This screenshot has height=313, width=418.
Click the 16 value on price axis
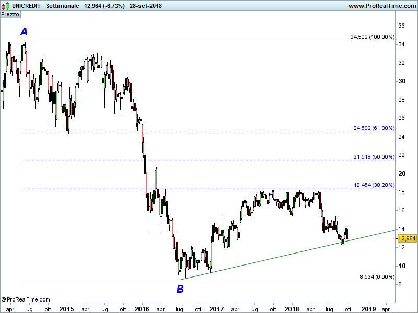[x=401, y=210]
